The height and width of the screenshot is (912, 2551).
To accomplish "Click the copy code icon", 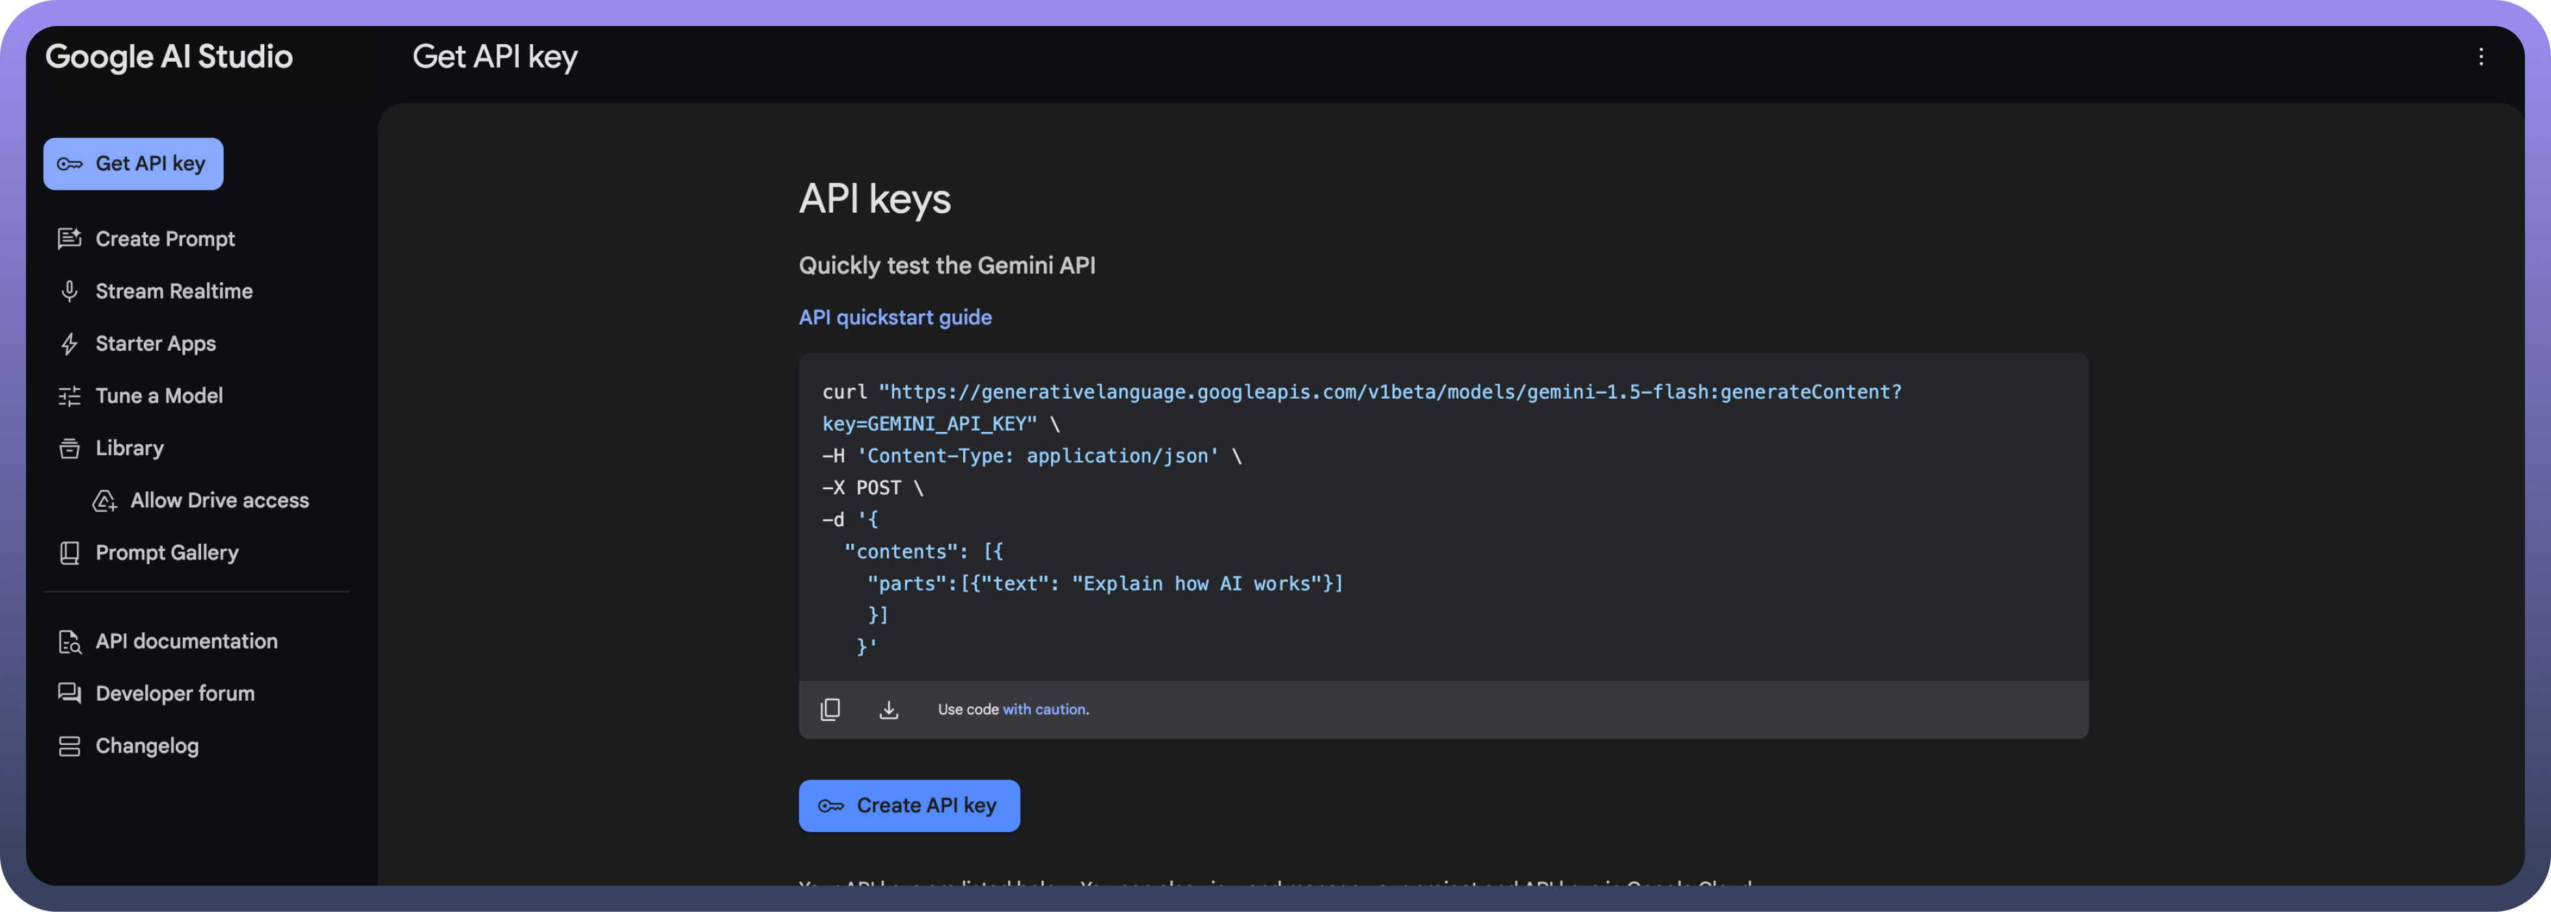I will tap(830, 709).
